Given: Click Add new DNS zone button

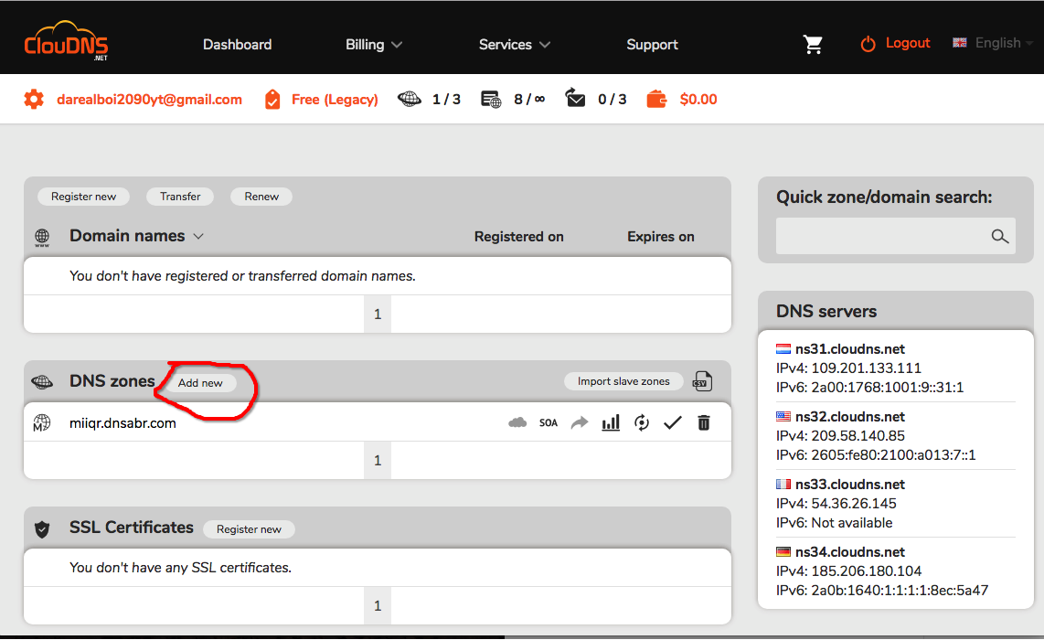Looking at the screenshot, I should pyautogui.click(x=200, y=383).
